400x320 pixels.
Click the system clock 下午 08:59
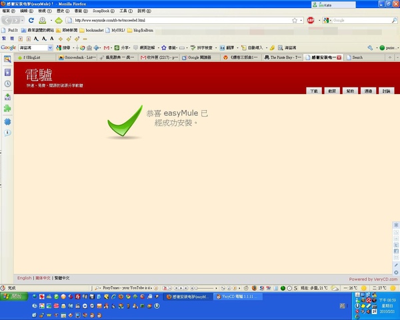pos(387,300)
